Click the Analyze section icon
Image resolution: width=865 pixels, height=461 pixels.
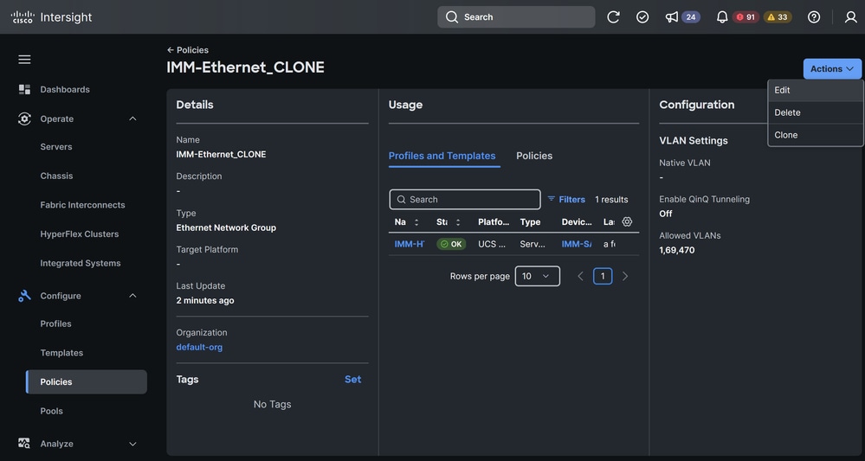(x=24, y=444)
